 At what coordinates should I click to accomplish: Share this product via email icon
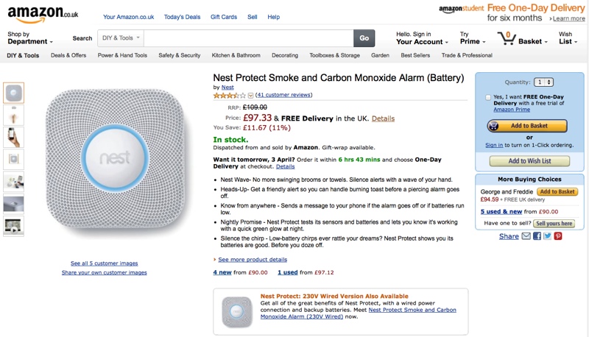[x=526, y=236]
